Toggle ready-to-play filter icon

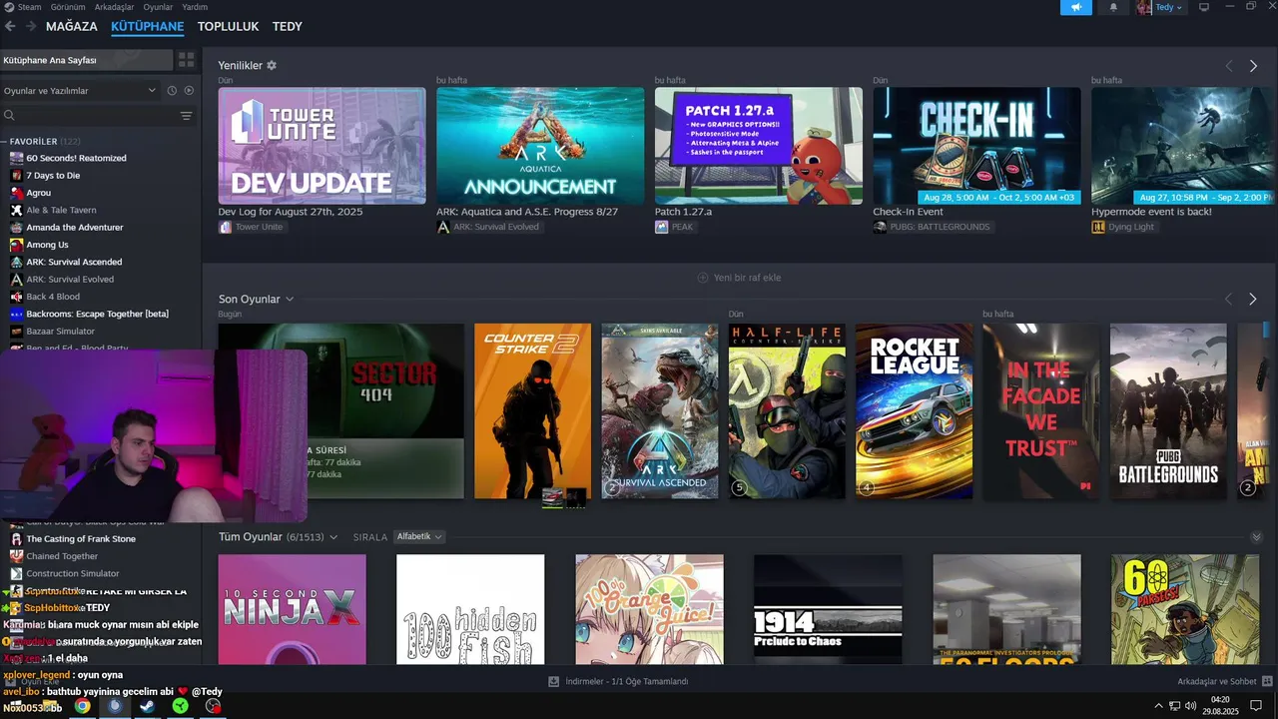[189, 91]
